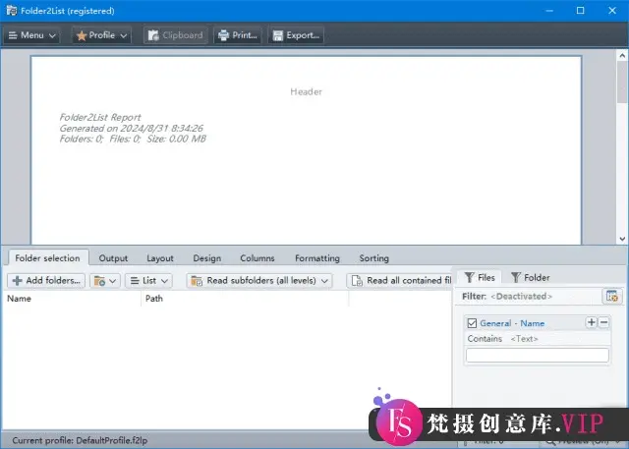Close the Folder2List window

coord(612,11)
